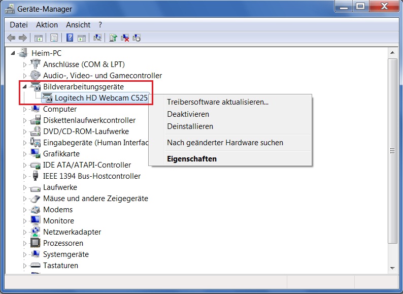Open the Properties toolbar icon
Viewport: 403px width, 294px height.
click(54, 38)
